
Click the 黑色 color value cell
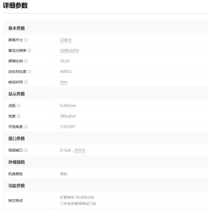pos(63,174)
